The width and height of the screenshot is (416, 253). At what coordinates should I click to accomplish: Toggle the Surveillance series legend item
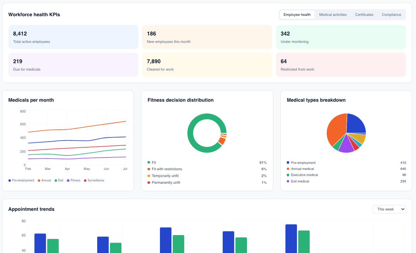click(x=94, y=180)
